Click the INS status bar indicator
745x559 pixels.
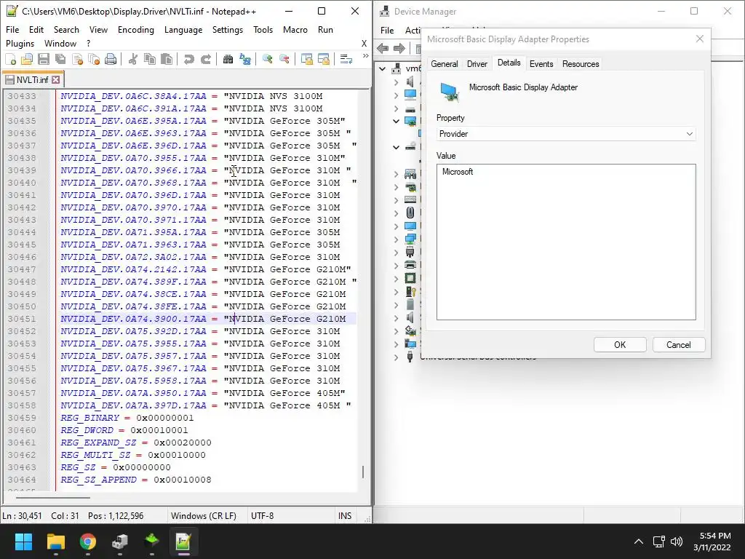point(345,516)
